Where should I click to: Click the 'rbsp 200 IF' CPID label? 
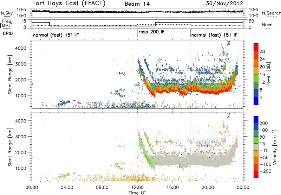[x=151, y=32]
